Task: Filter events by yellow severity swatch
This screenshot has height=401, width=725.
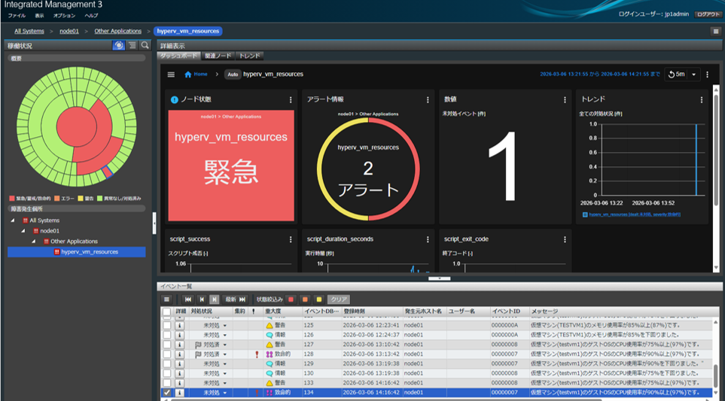Action: pos(318,299)
